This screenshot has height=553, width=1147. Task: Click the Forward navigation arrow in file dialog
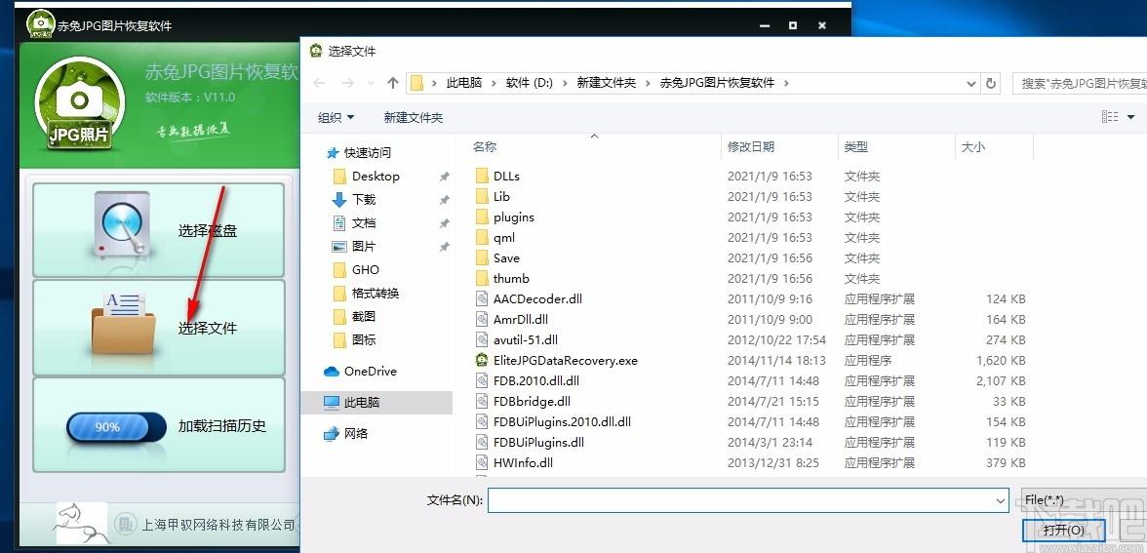(x=347, y=84)
